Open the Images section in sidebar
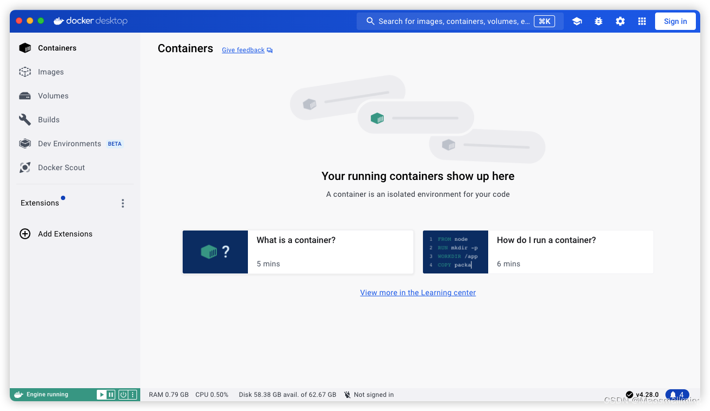This screenshot has height=411, width=710. [x=74, y=72]
